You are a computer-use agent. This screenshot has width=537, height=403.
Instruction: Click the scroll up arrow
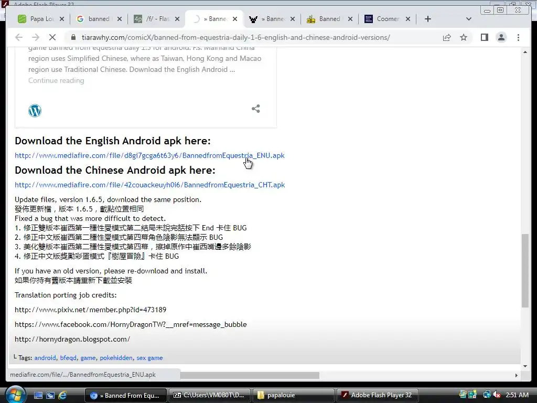[525, 52]
